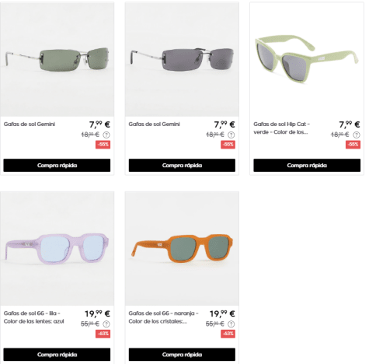Open gray-lens Gemini sunglasses product image
The height and width of the screenshot is (364, 369).
182,59
